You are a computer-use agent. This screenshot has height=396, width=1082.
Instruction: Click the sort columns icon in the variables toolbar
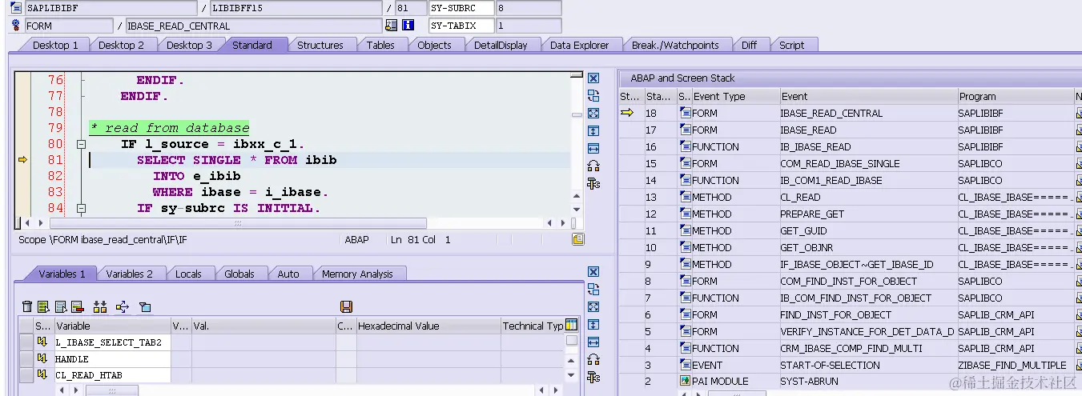100,306
